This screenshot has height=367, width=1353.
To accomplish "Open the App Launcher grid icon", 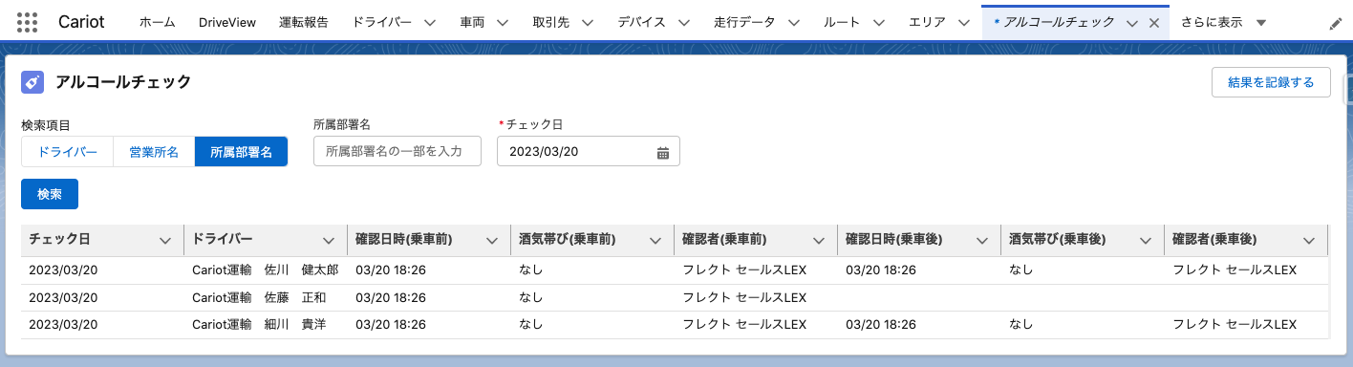I will (28, 22).
